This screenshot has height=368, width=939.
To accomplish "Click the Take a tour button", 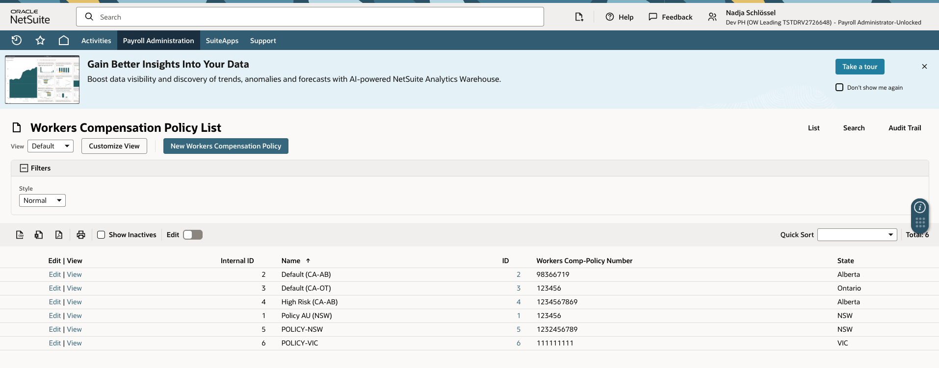I will tap(860, 67).
